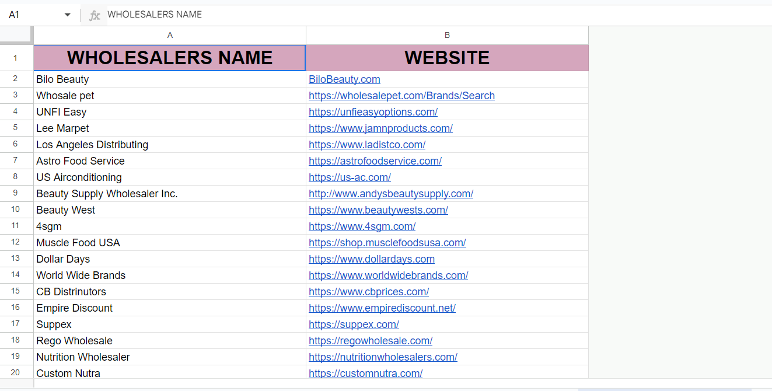Select column A header

pos(170,35)
